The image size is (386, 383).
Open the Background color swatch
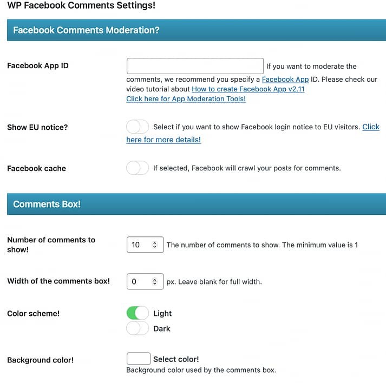138,359
